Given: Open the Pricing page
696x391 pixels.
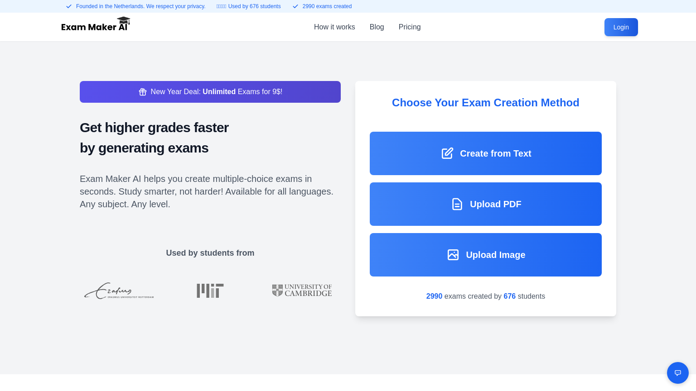Looking at the screenshot, I should [410, 27].
